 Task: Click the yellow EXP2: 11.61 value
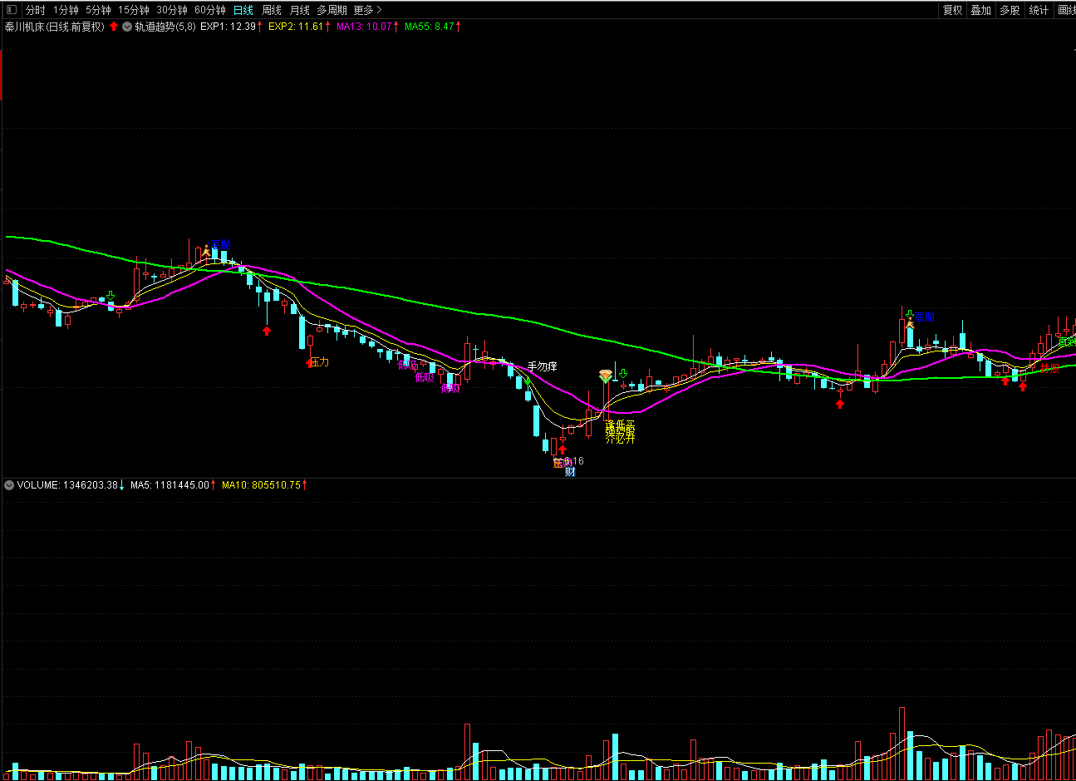[296, 27]
